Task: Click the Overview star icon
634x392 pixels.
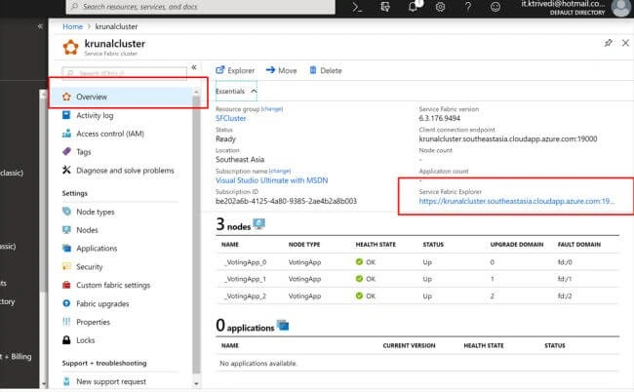Action: (x=66, y=97)
